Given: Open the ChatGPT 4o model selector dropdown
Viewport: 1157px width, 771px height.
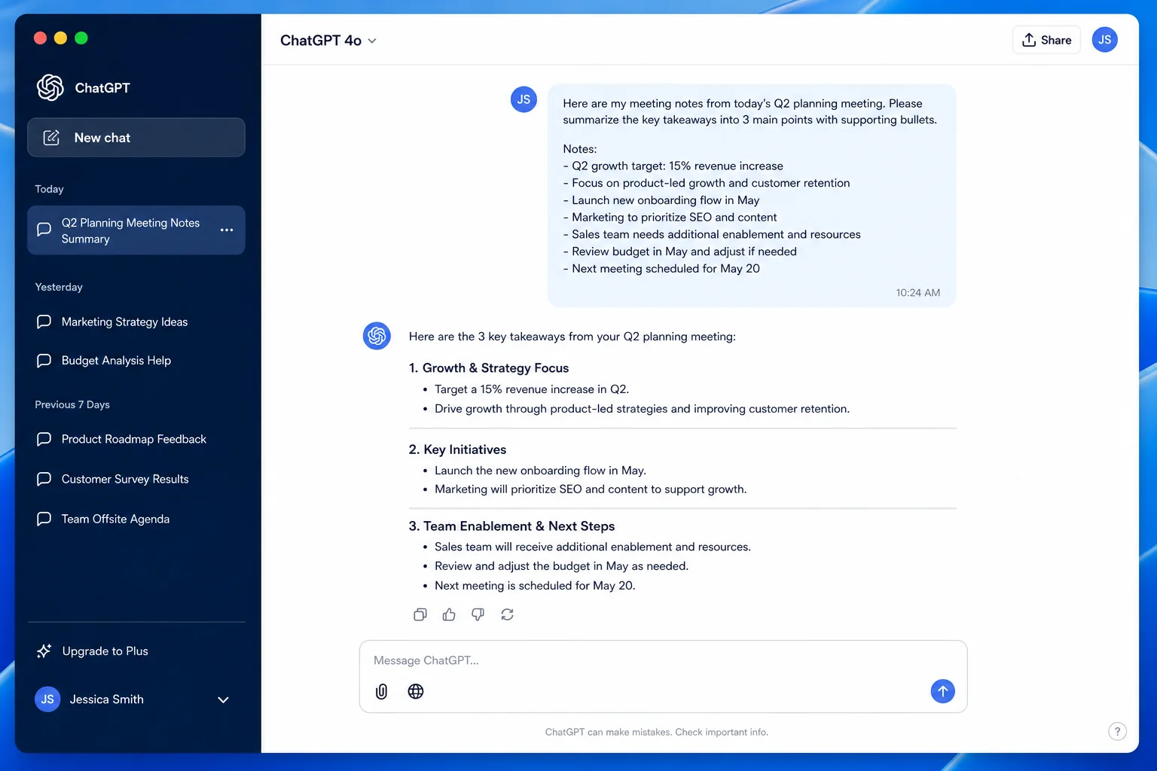Looking at the screenshot, I should (x=328, y=41).
